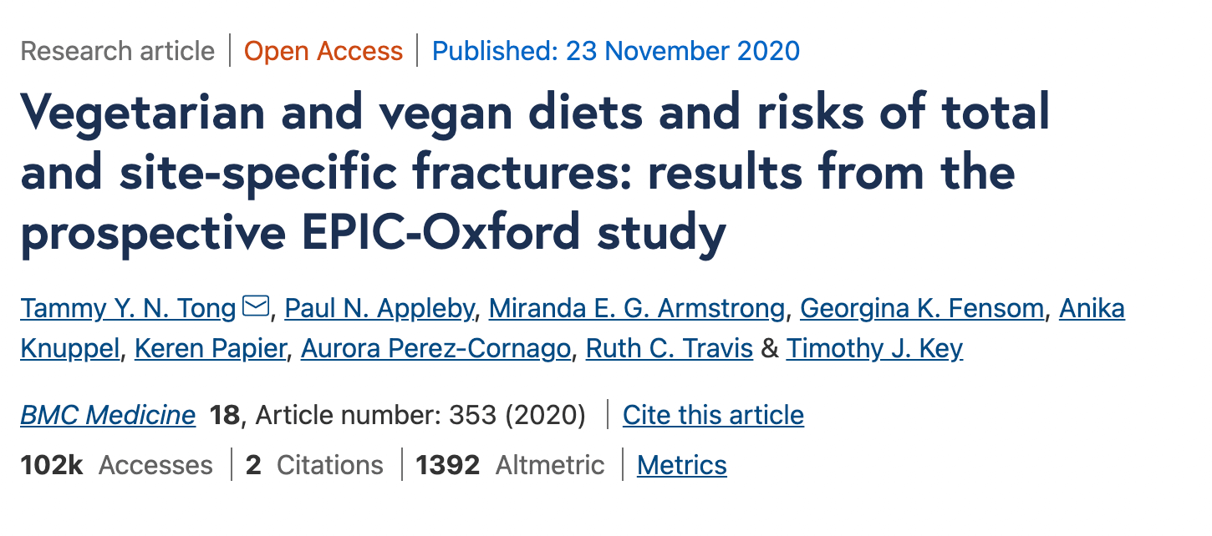Open the Metrics page link
Image resolution: width=1212 pixels, height=536 pixels.
click(x=682, y=465)
